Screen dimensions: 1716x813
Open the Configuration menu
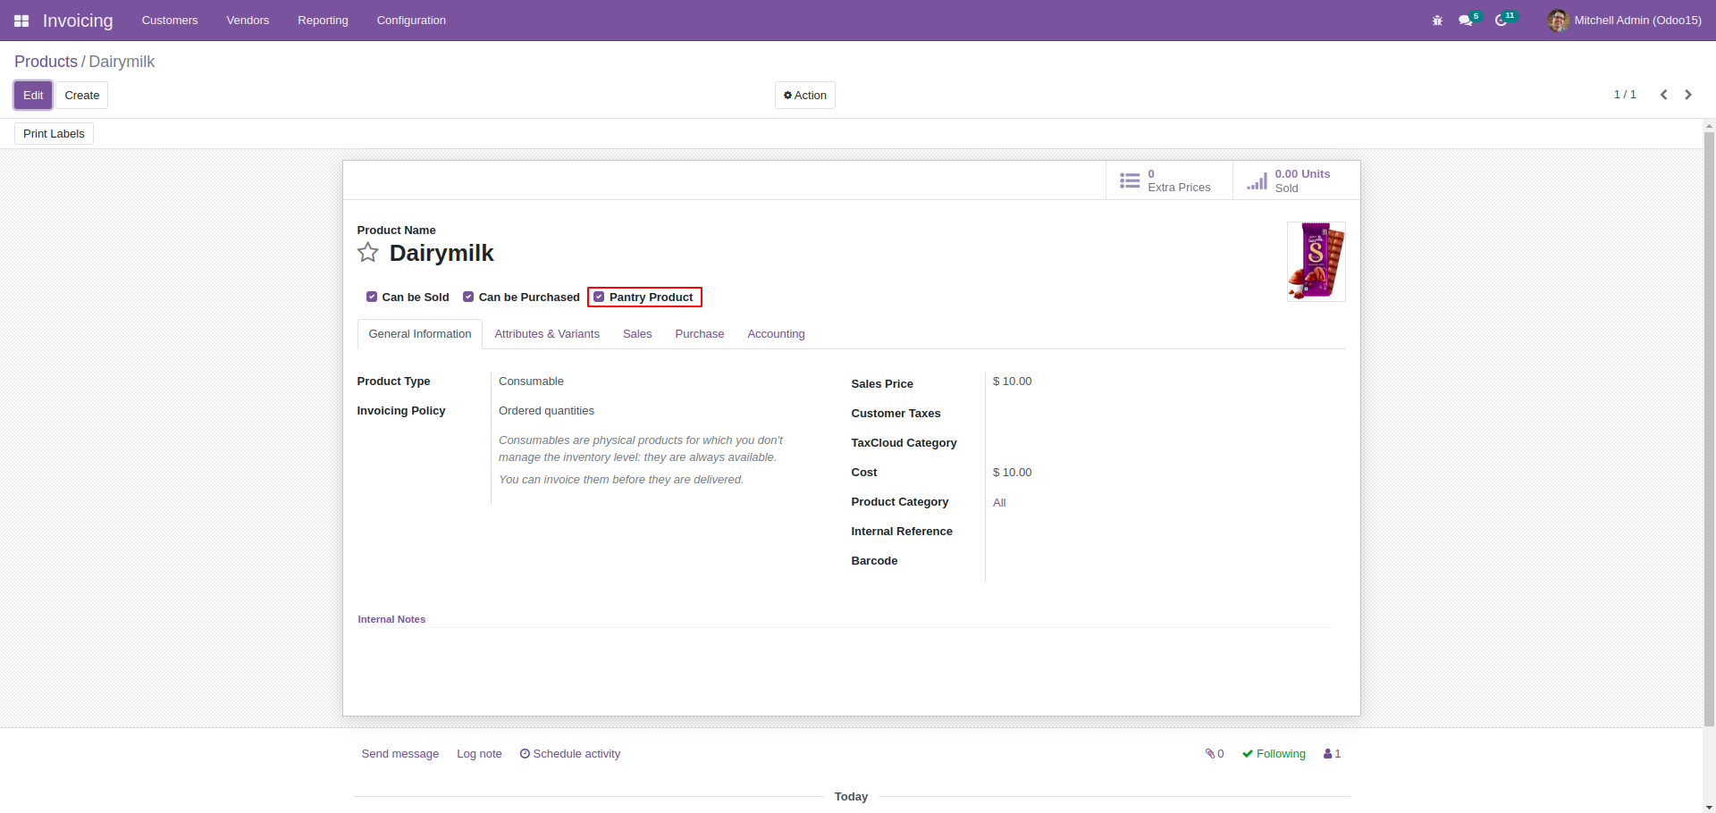411,21
